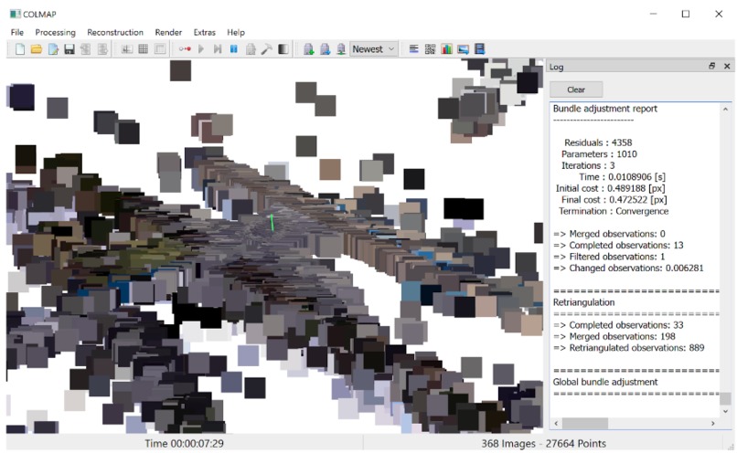Screen dimensions: 737x453
Task: Open the Newest model selector dropdown
Action: pyautogui.click(x=374, y=48)
